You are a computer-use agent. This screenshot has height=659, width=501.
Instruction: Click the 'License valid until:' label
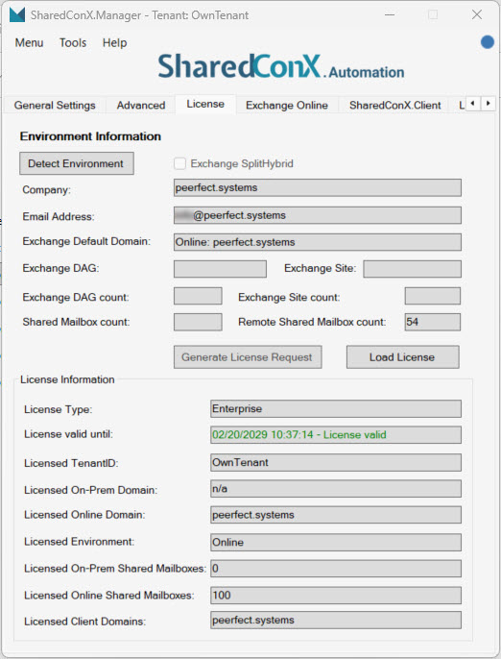(68, 434)
